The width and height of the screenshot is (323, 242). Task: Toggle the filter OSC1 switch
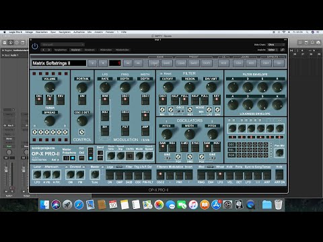[x=163, y=100]
